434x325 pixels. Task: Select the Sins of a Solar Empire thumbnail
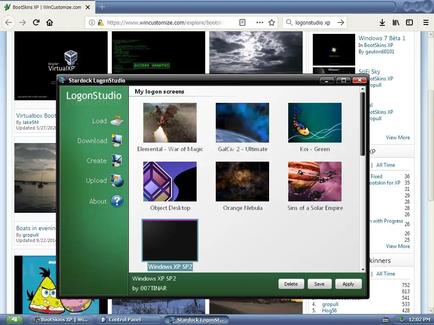tap(315, 182)
